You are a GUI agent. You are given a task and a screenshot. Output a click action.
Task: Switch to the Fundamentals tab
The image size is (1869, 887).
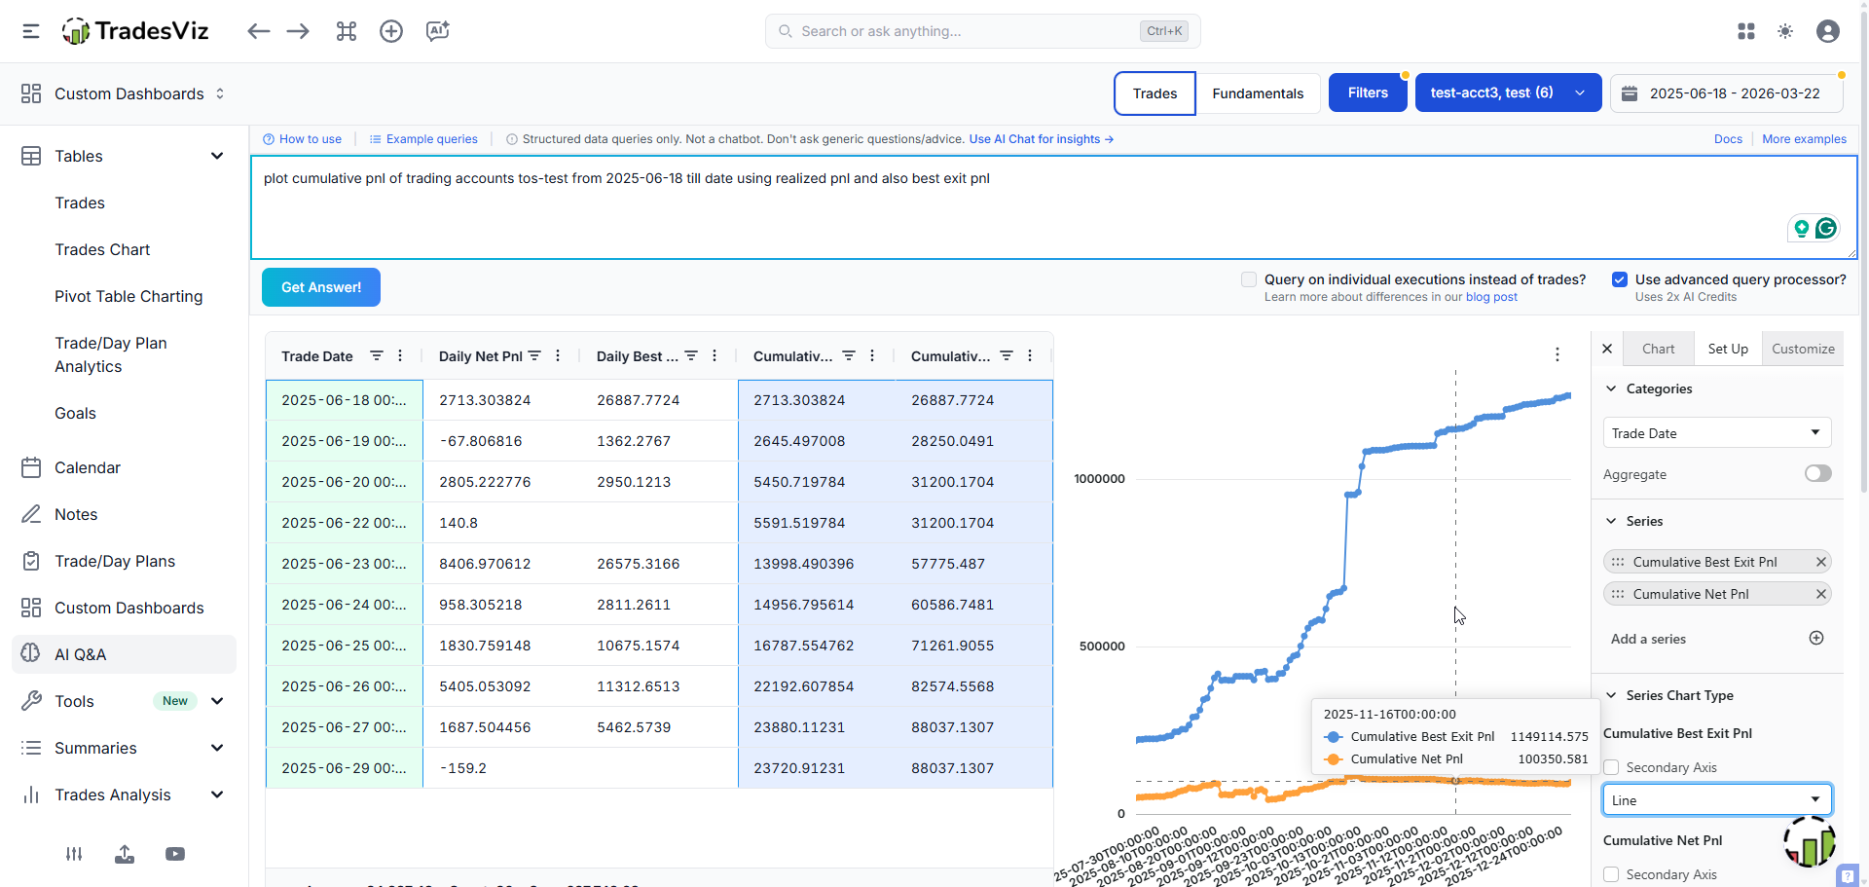click(x=1258, y=93)
